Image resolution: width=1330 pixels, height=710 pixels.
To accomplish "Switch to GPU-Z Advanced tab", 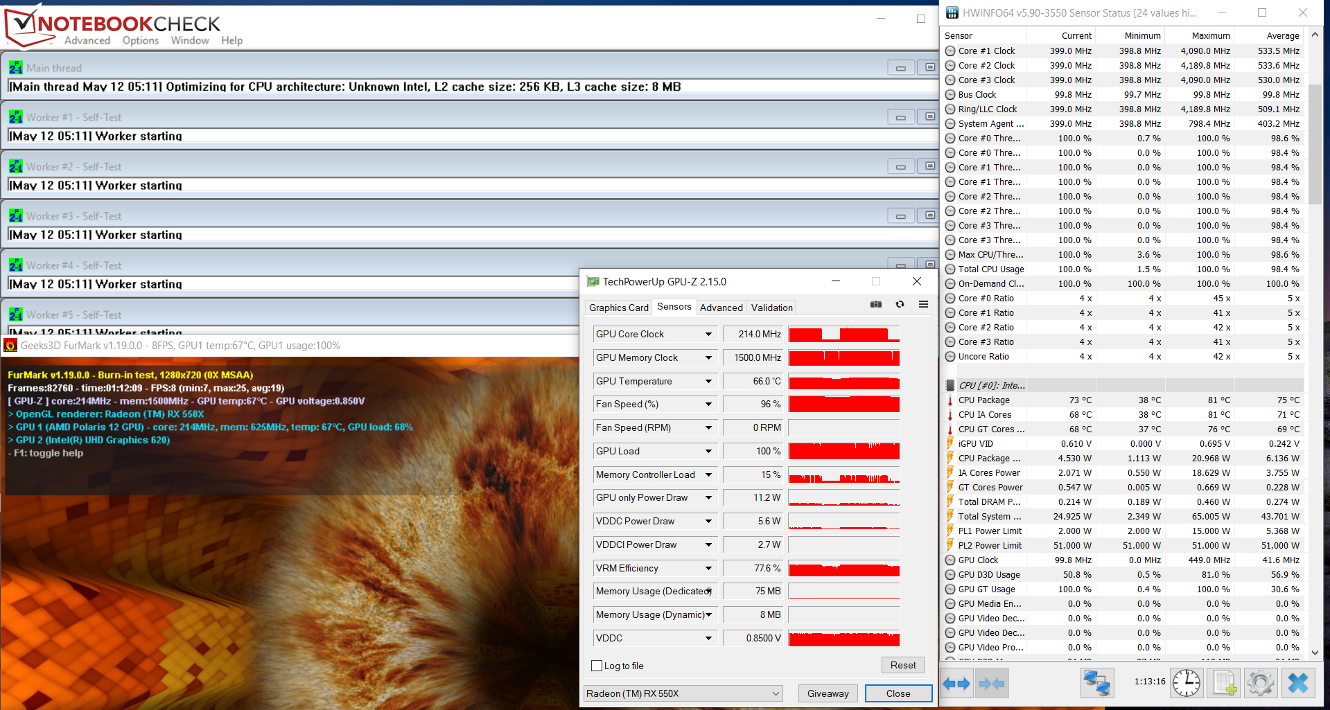I will tap(721, 308).
